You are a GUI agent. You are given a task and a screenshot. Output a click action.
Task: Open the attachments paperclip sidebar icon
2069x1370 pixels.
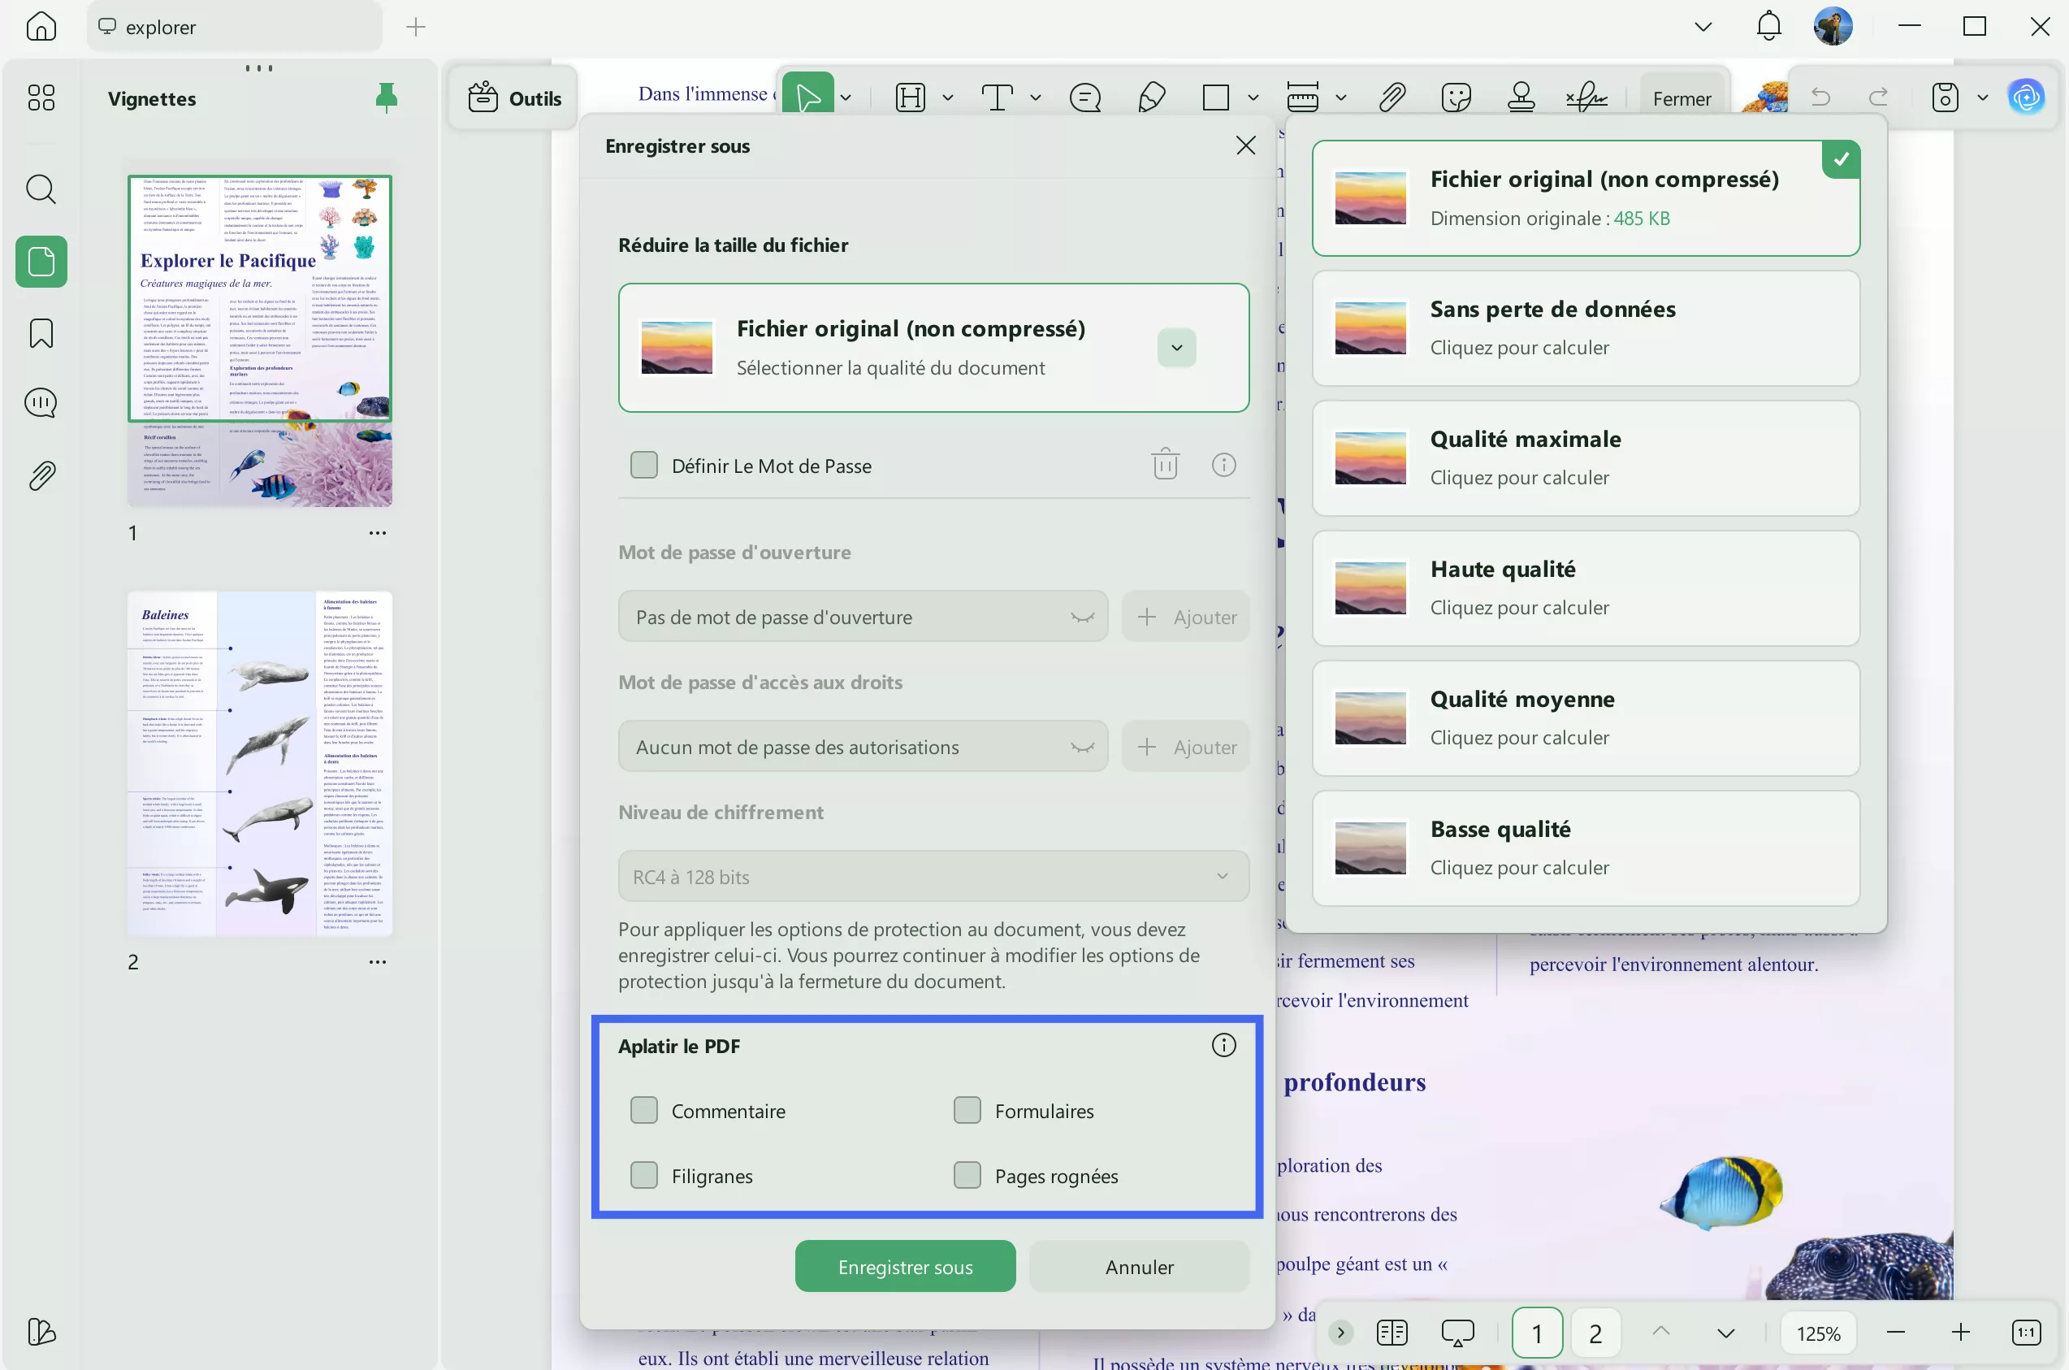tap(41, 475)
